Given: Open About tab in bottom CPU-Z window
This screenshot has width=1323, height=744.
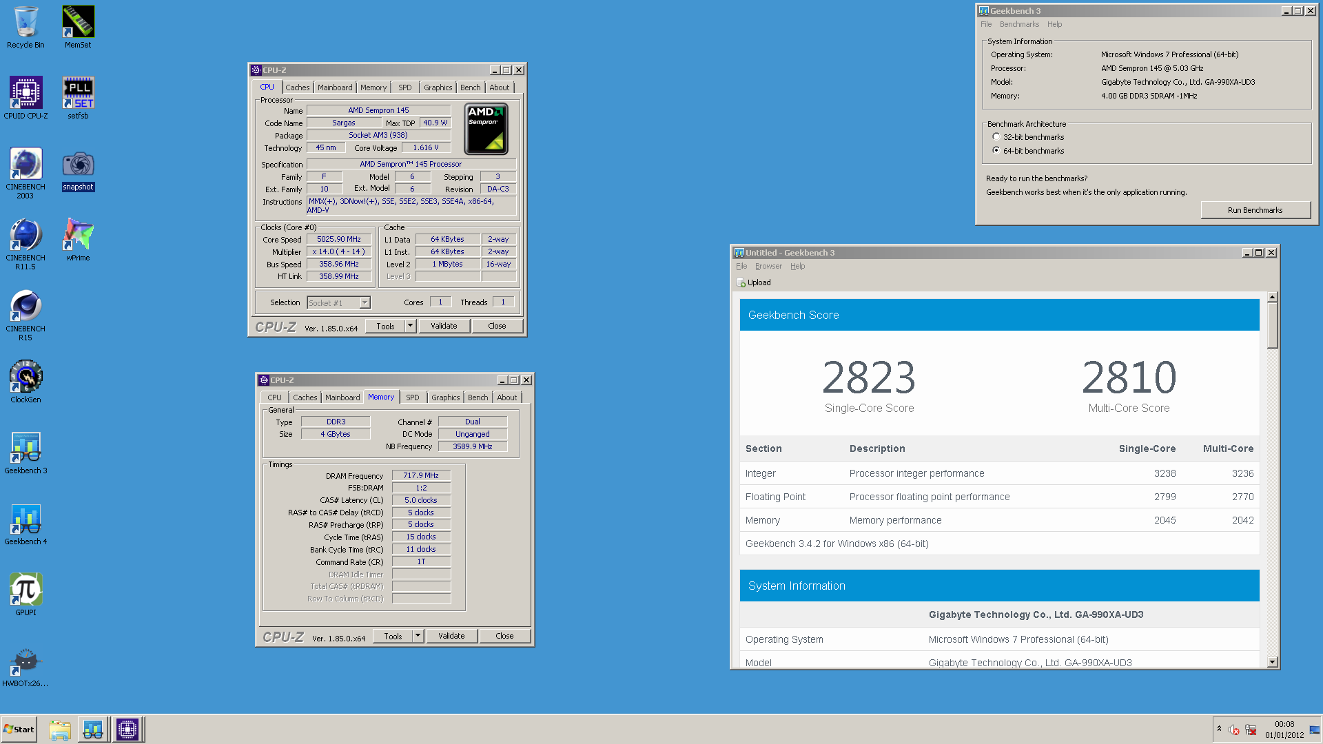Looking at the screenshot, I should click(507, 397).
